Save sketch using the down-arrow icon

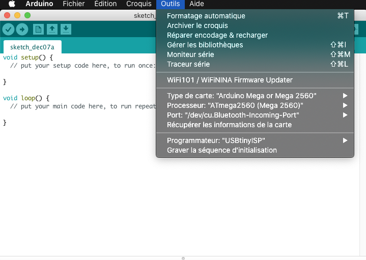click(x=66, y=30)
